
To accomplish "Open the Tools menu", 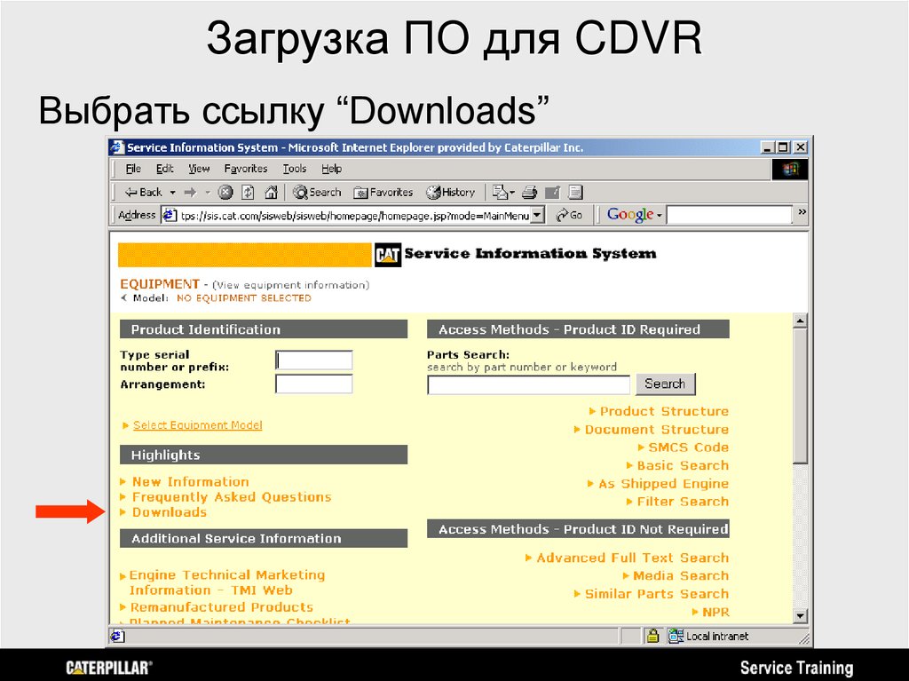I will coord(294,169).
